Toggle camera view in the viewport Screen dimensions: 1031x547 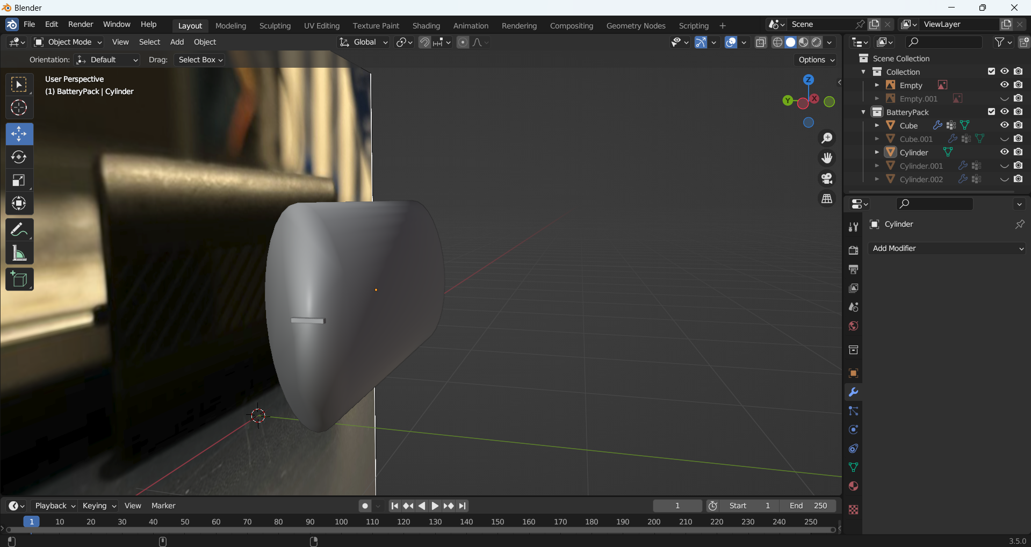827,178
